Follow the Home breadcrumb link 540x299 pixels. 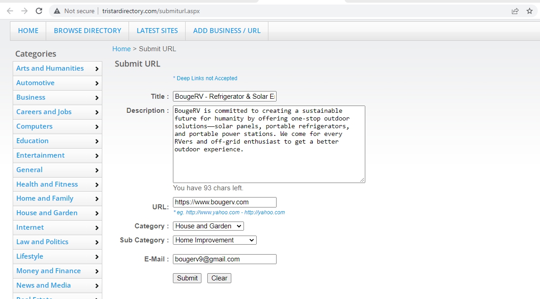122,49
